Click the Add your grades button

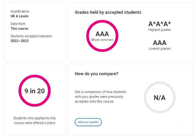[x=88, y=122]
